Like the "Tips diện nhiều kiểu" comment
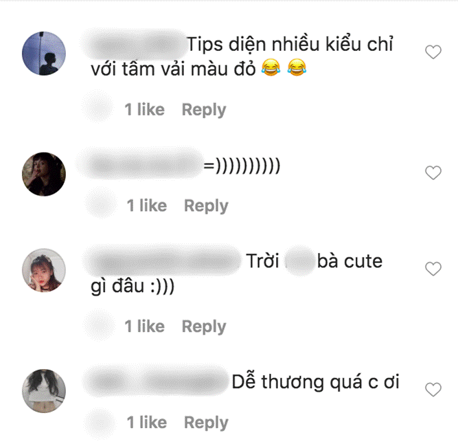This screenshot has height=446, width=458. [x=433, y=52]
